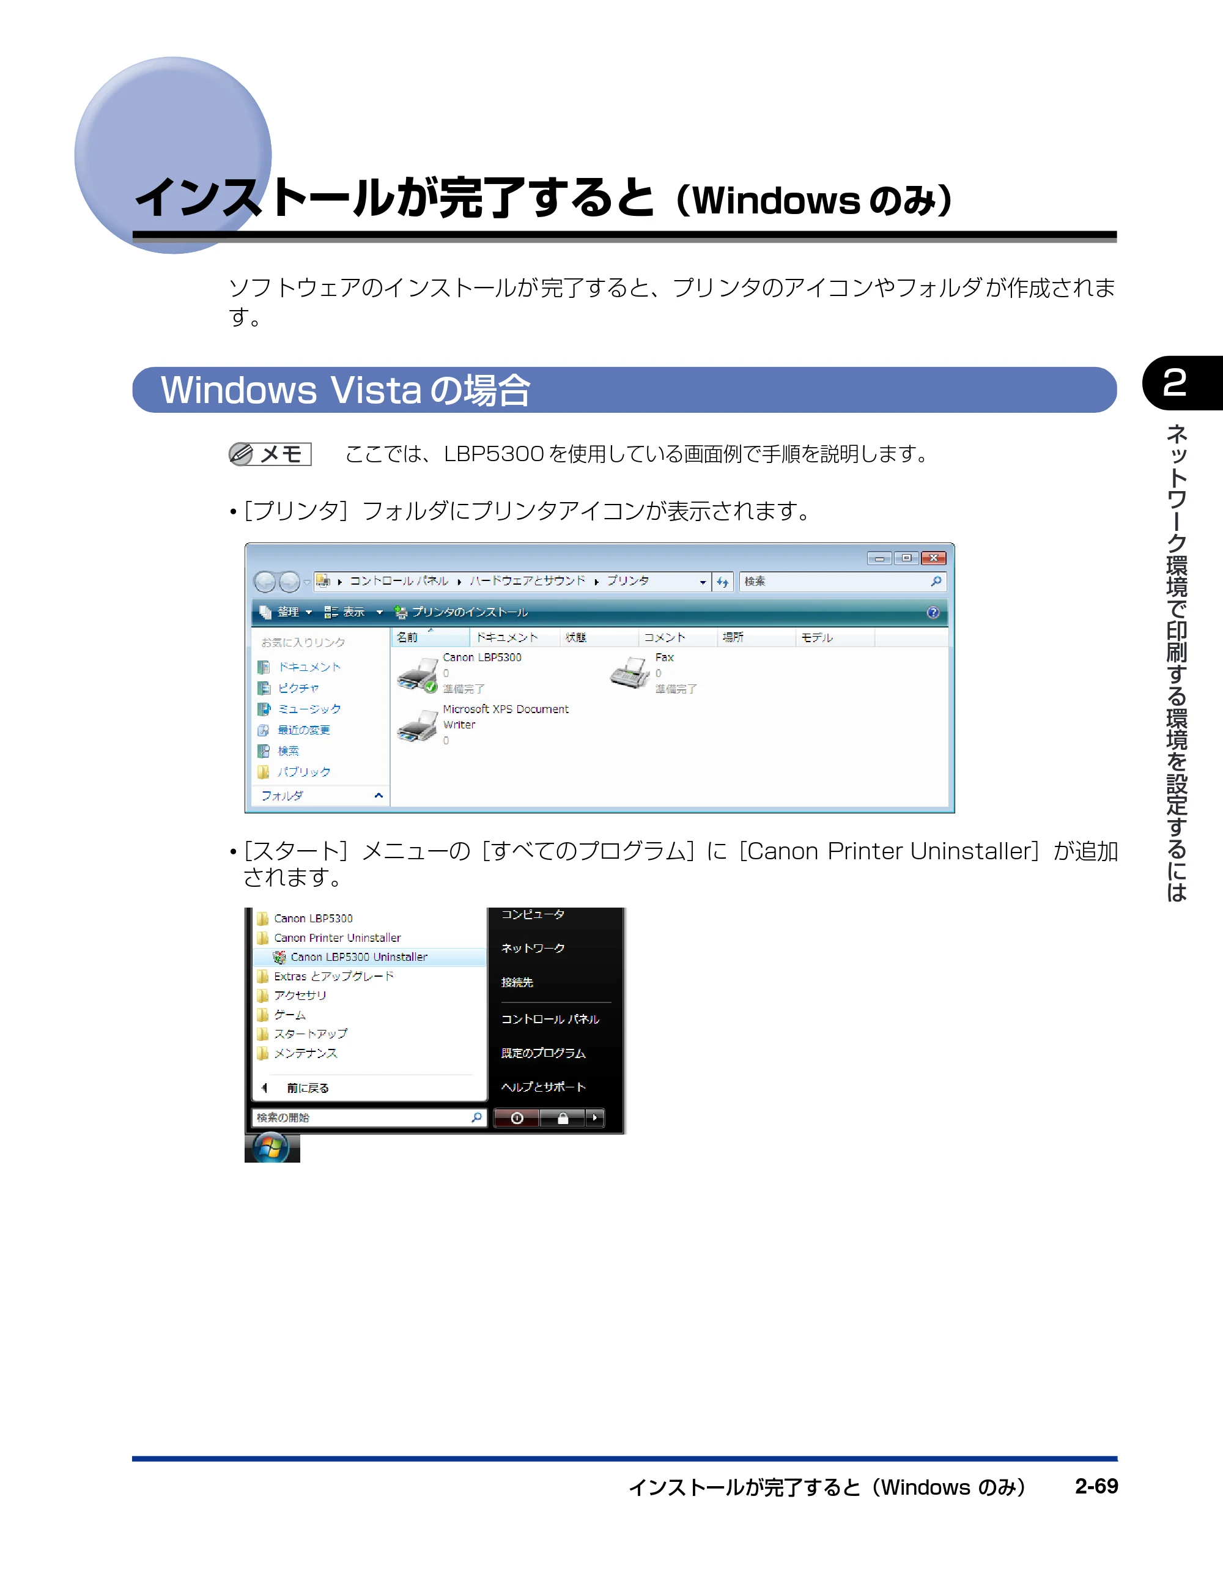This screenshot has height=1573, width=1223.
Task: Sort by 場所 column header
Action: tap(756, 637)
